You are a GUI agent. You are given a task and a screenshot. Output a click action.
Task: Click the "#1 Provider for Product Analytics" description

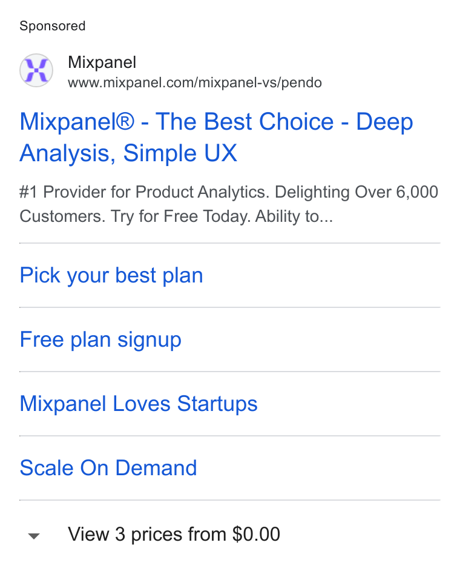pos(145,192)
